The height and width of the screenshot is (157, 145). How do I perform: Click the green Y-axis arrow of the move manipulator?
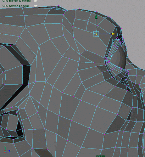(x=96, y=16)
